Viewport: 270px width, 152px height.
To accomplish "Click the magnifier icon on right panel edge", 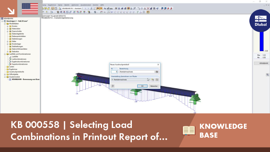I will tap(267, 75).
